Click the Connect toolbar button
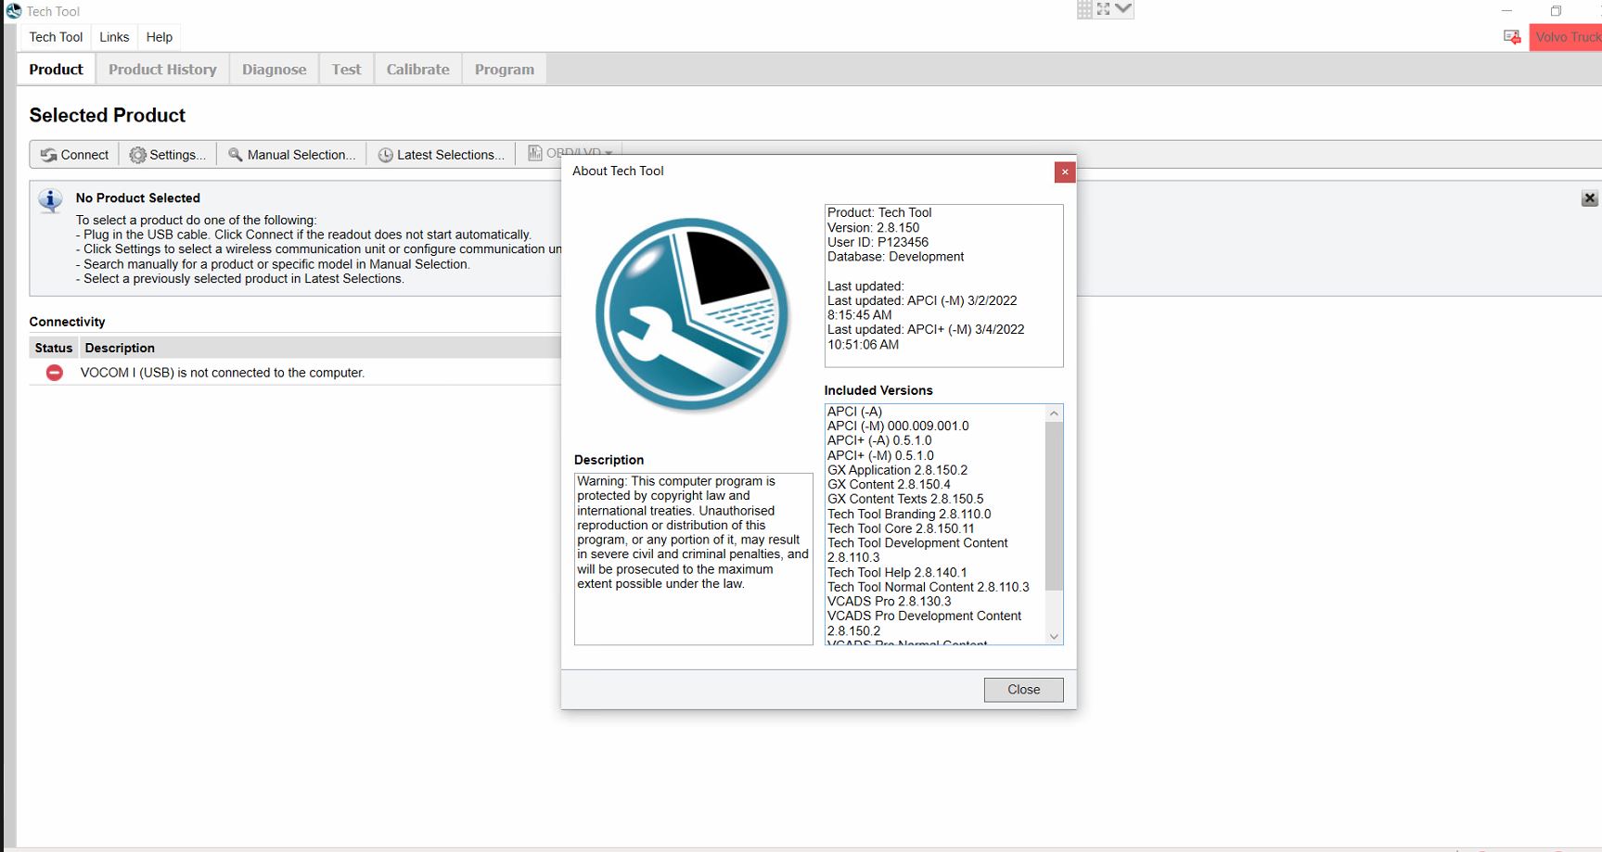1602x852 pixels. tap(75, 155)
